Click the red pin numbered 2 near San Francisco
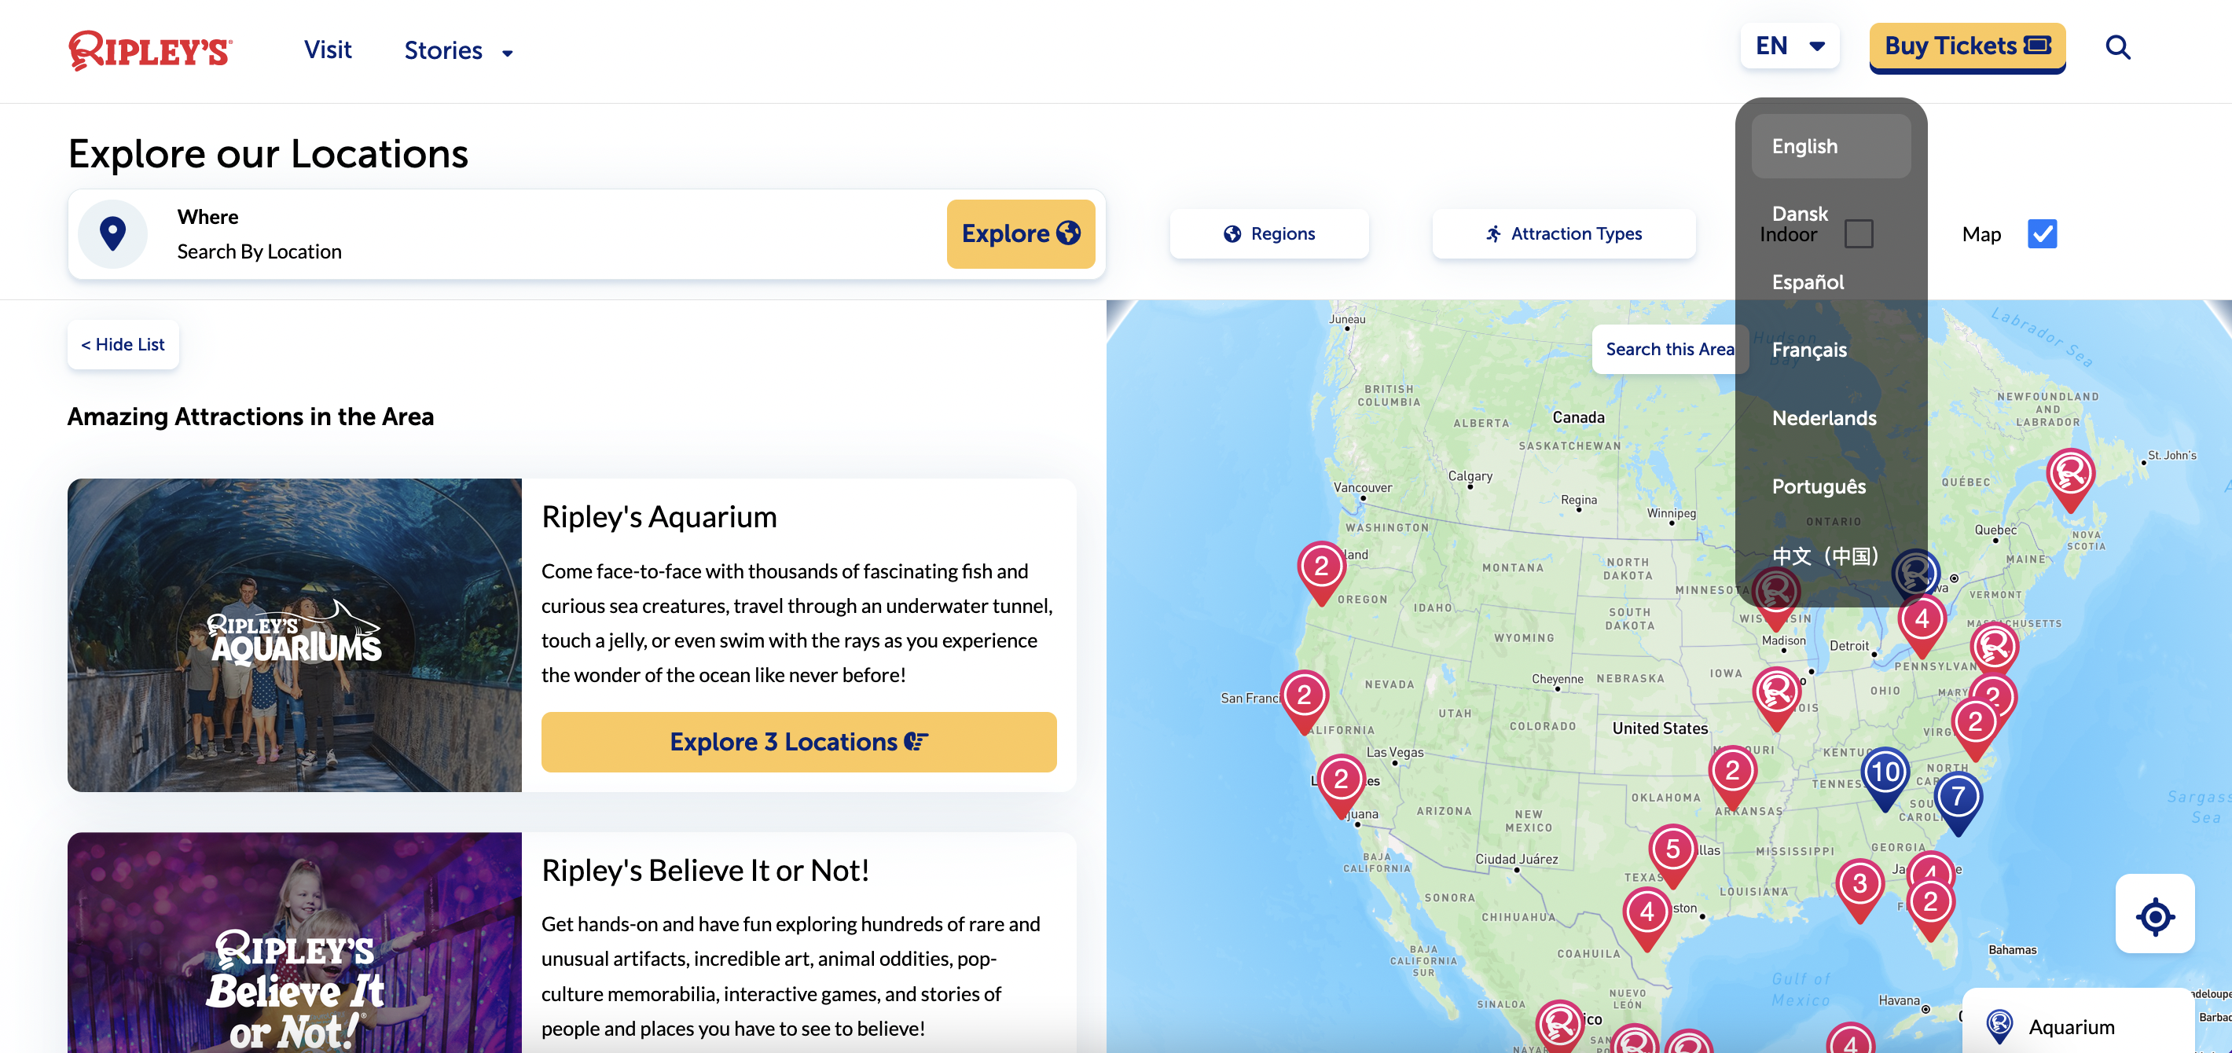2232x1053 pixels. pyautogui.click(x=1303, y=700)
